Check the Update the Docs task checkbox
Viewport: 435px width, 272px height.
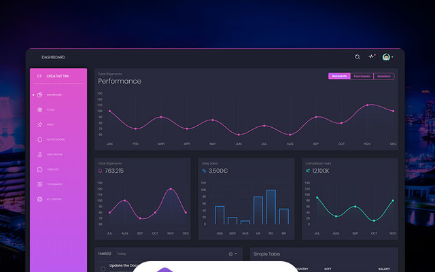(103, 269)
